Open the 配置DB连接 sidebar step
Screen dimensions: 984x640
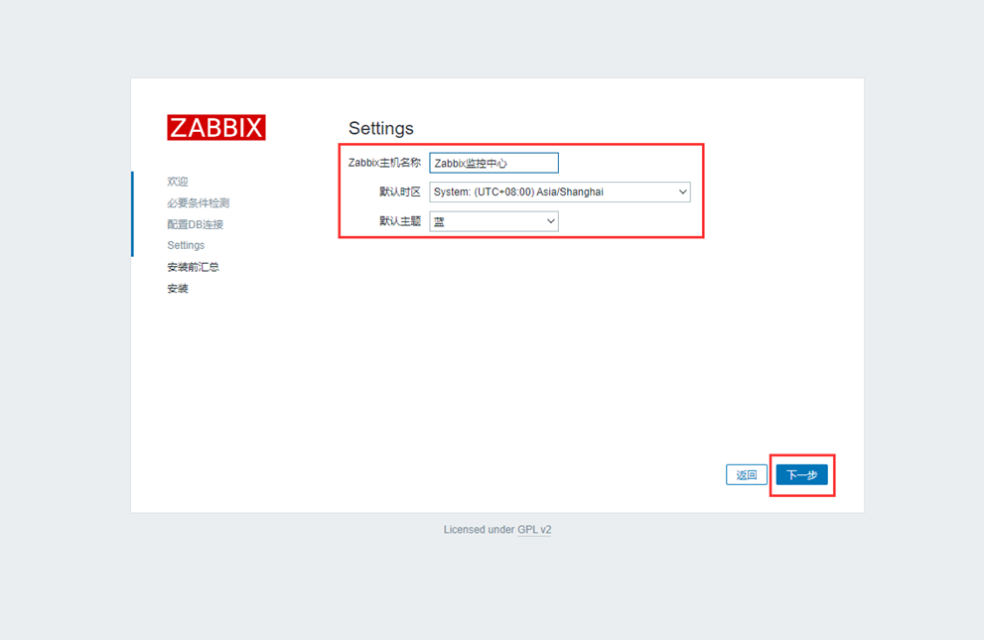[x=195, y=224]
